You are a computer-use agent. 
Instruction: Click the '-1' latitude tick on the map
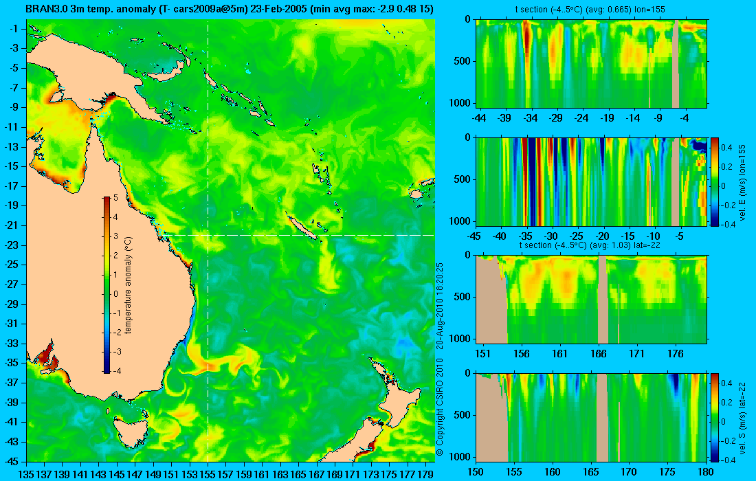14,29
